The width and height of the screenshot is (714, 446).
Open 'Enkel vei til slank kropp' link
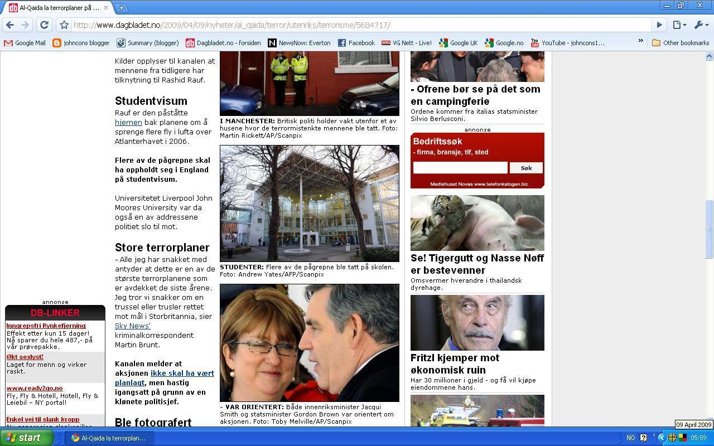tap(42, 419)
